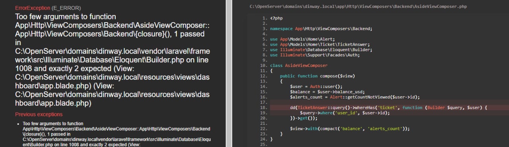This screenshot has width=509, height=147.
Task: Click code line 1 '<?php'
Action: (277, 18)
